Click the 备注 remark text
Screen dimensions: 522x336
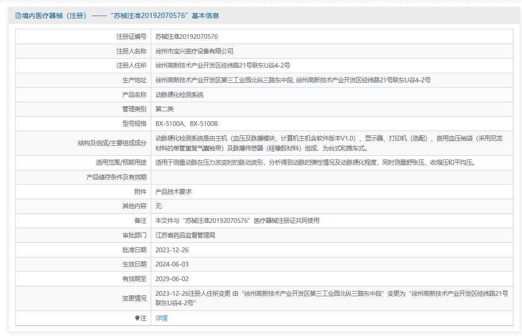click(238, 221)
